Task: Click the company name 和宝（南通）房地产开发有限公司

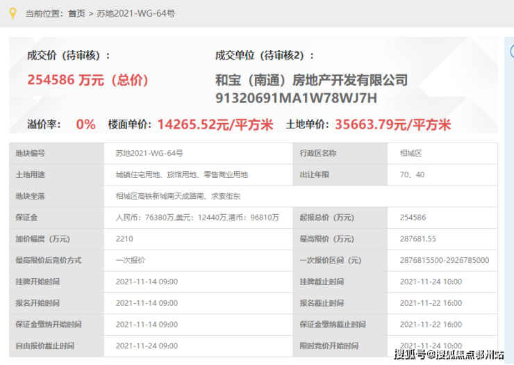Action: pos(311,80)
